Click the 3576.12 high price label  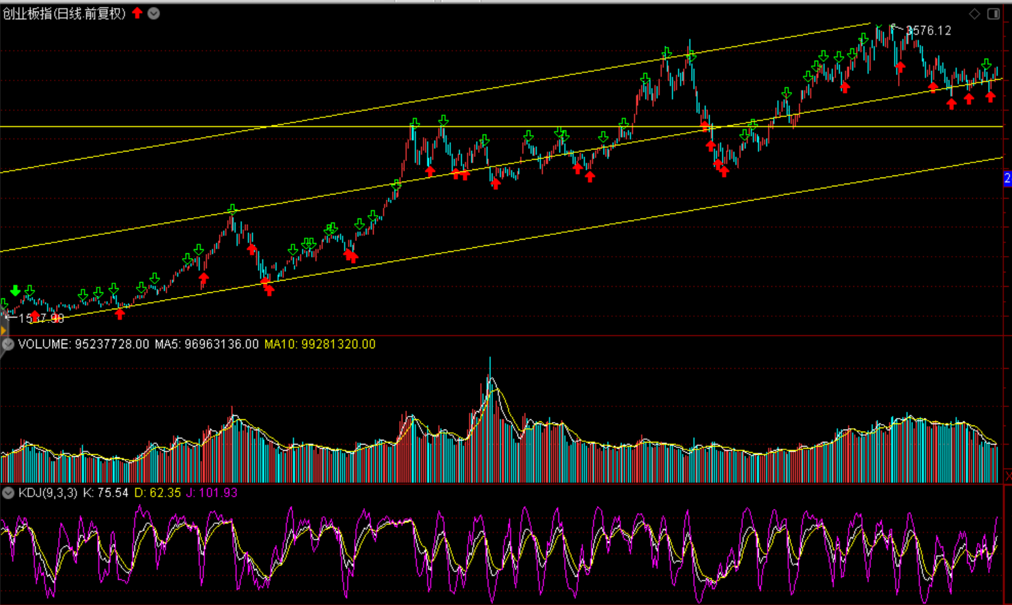coord(929,31)
